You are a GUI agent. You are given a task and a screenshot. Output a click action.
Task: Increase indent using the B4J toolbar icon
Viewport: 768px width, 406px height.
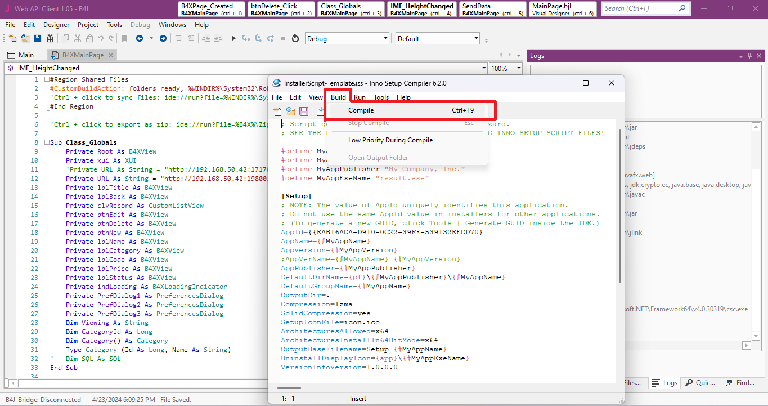218,38
